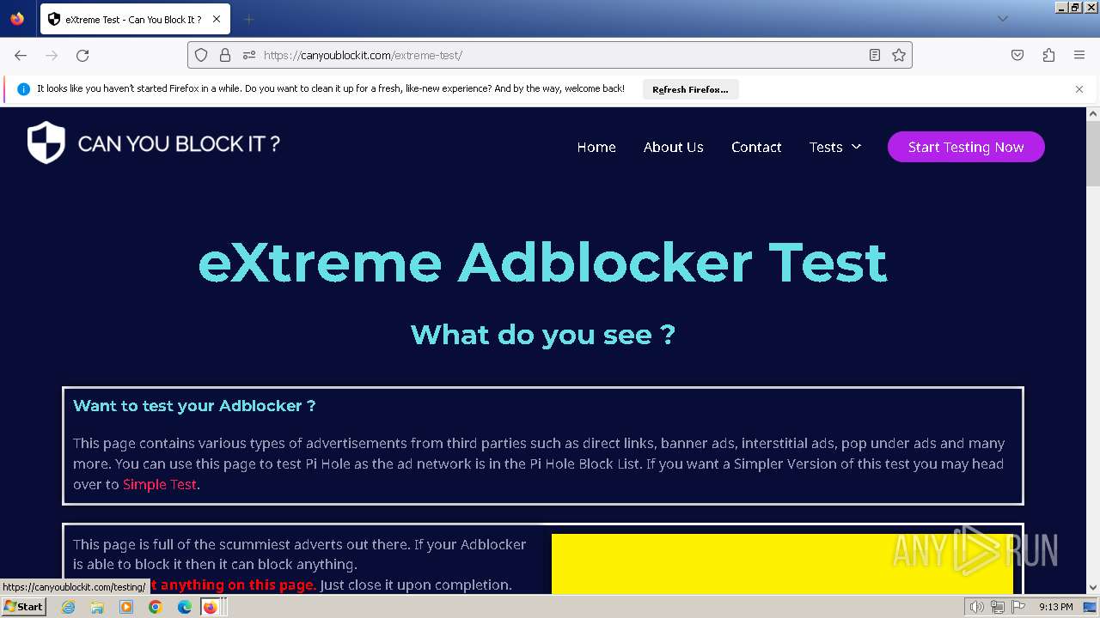The width and height of the screenshot is (1100, 618).
Task: Go back with the browser back arrow
Action: [21, 55]
